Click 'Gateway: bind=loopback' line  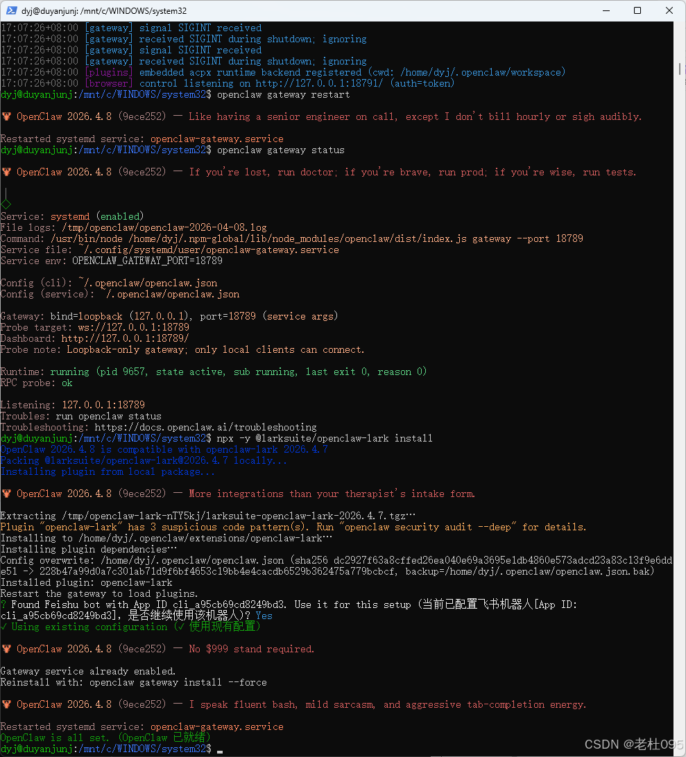click(169, 316)
